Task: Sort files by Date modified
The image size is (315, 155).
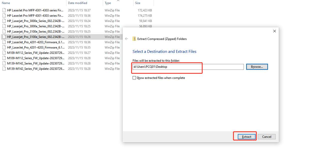Action: pos(77,3)
